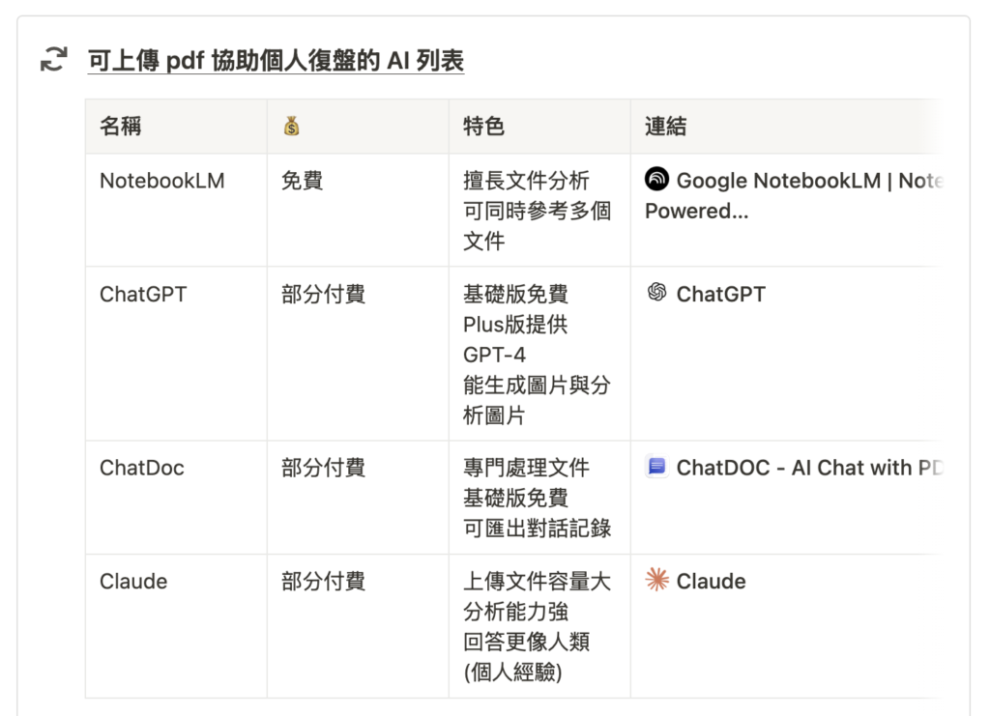This screenshot has height=716, width=990.
Task: Select the 連結 column header
Action: coord(787,127)
